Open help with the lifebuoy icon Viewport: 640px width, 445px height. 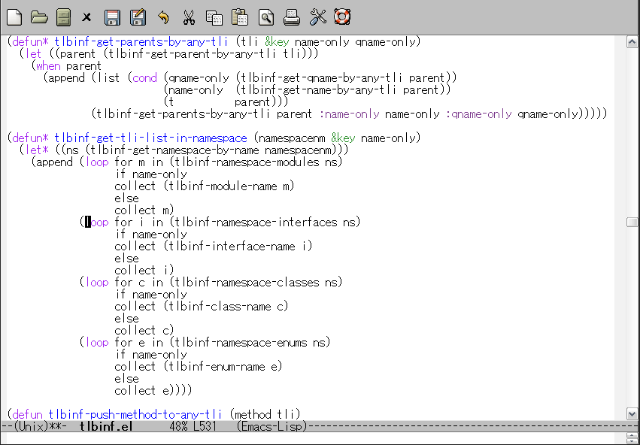[342, 17]
